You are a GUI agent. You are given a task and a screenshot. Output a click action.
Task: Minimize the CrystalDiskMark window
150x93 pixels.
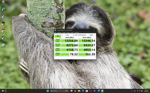point(86,30)
